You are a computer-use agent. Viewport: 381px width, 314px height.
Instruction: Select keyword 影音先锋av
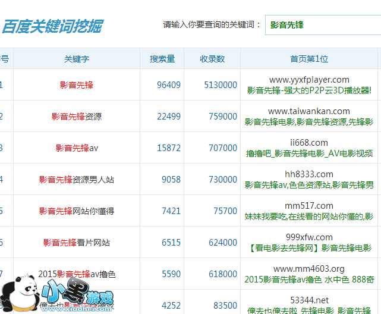pos(77,147)
